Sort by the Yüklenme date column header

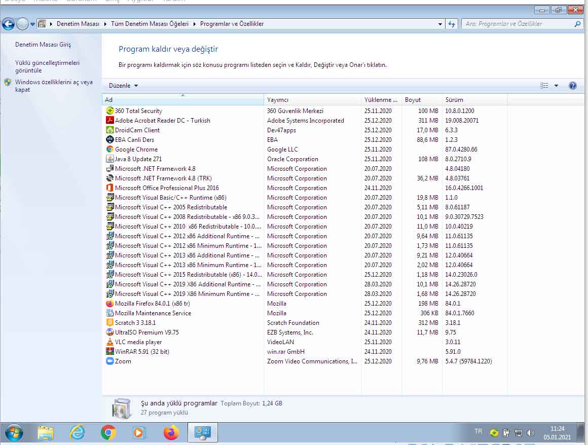tap(381, 100)
